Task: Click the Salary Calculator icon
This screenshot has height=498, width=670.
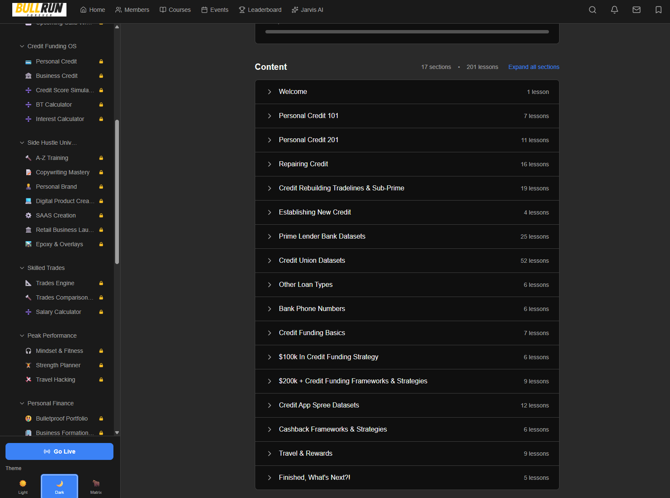Action: [28, 312]
